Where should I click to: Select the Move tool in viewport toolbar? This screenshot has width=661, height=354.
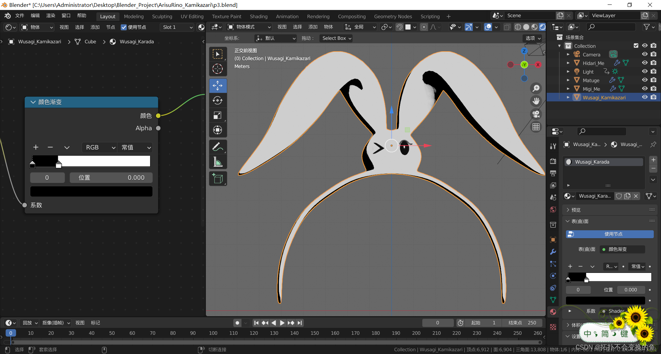pyautogui.click(x=218, y=86)
